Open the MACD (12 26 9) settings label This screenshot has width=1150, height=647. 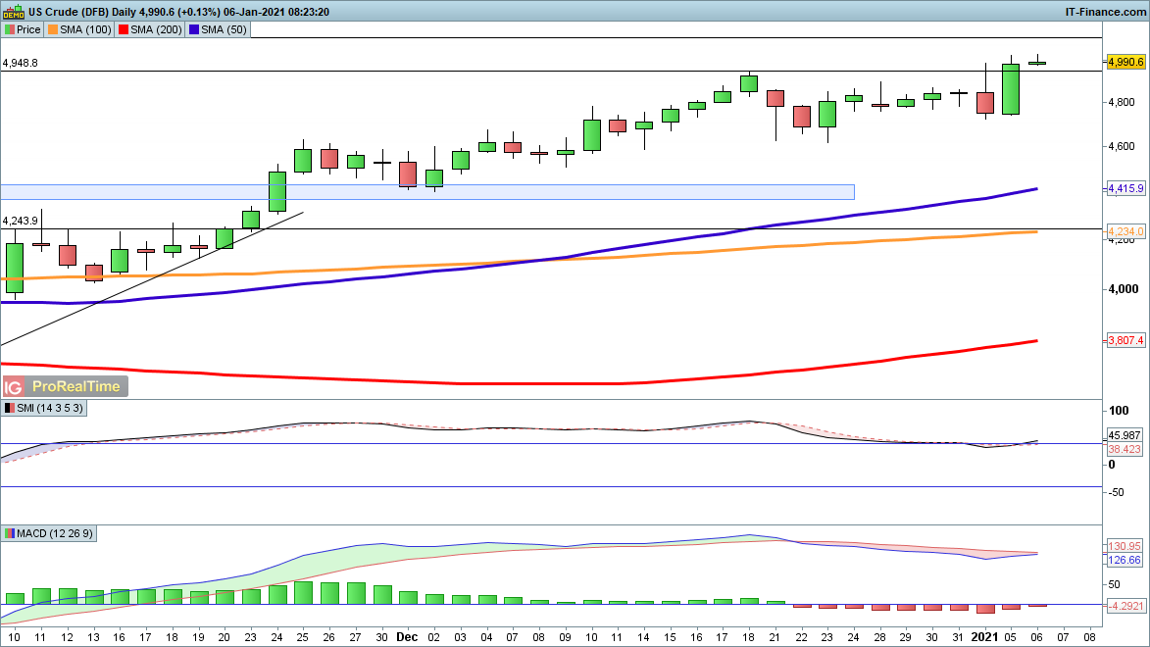[57, 533]
